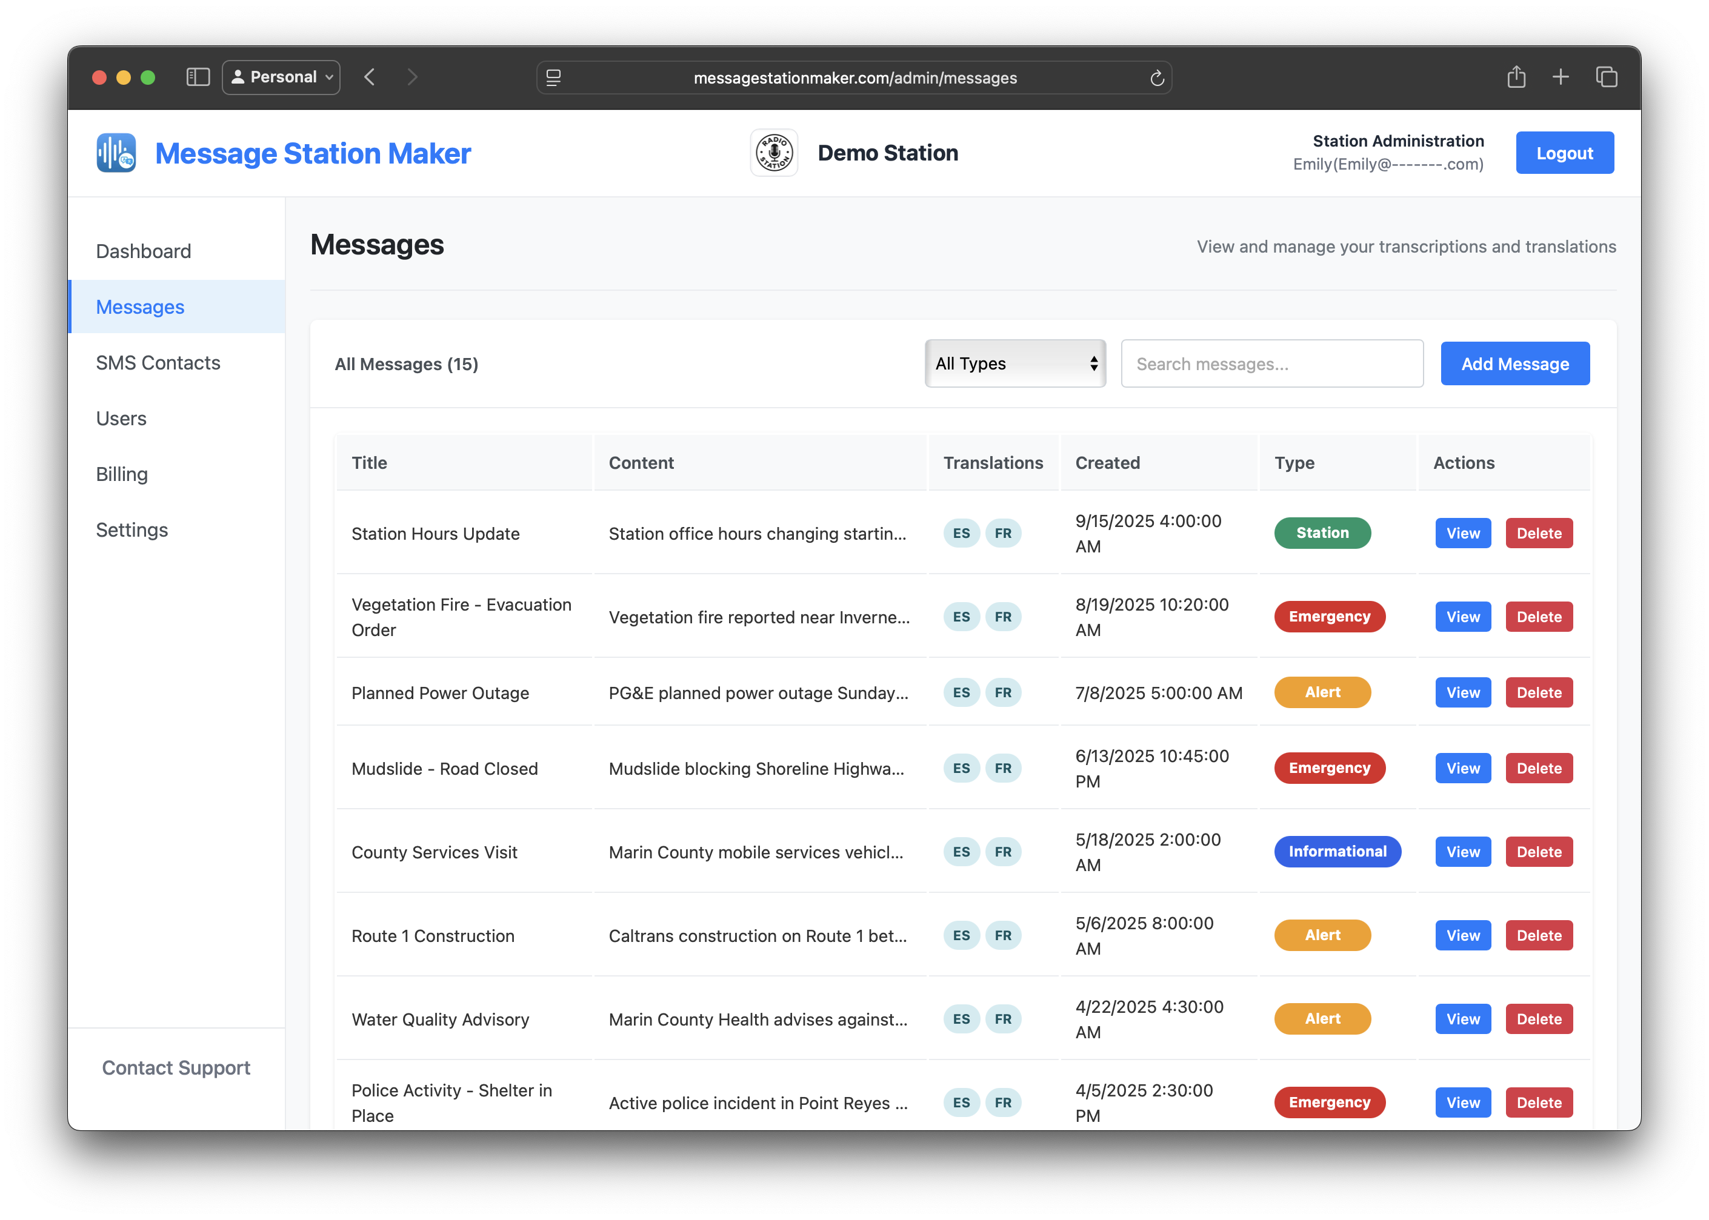Open Settings in the sidebar
This screenshot has width=1709, height=1220.
[x=132, y=529]
